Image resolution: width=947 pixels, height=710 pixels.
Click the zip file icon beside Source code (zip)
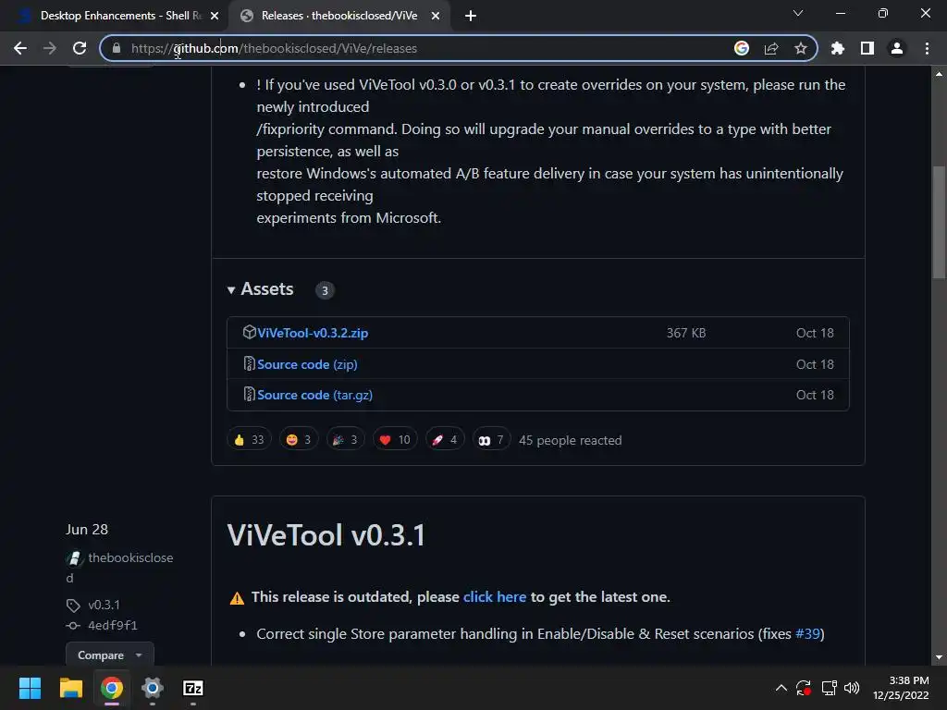pyautogui.click(x=249, y=363)
